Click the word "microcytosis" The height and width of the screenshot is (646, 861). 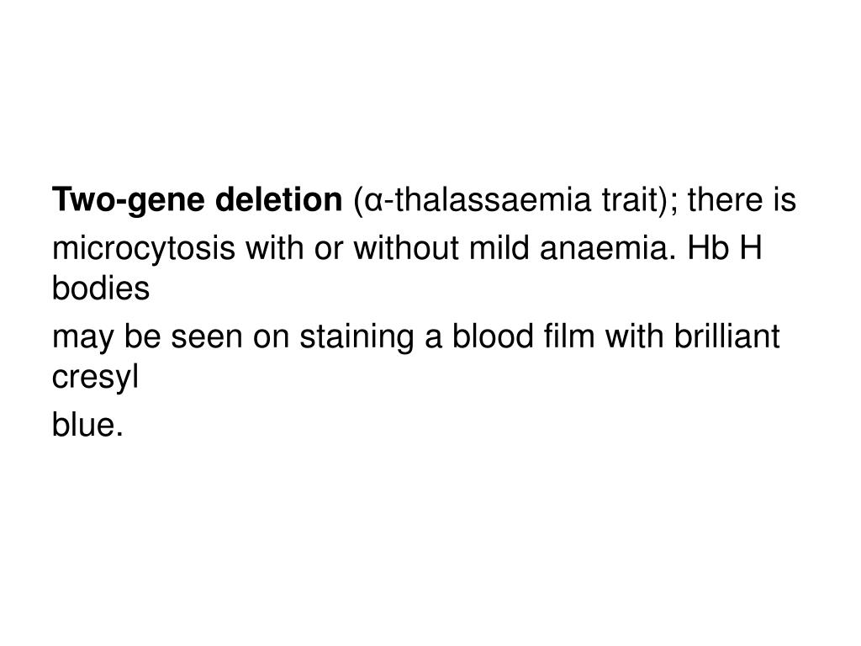[144, 249]
